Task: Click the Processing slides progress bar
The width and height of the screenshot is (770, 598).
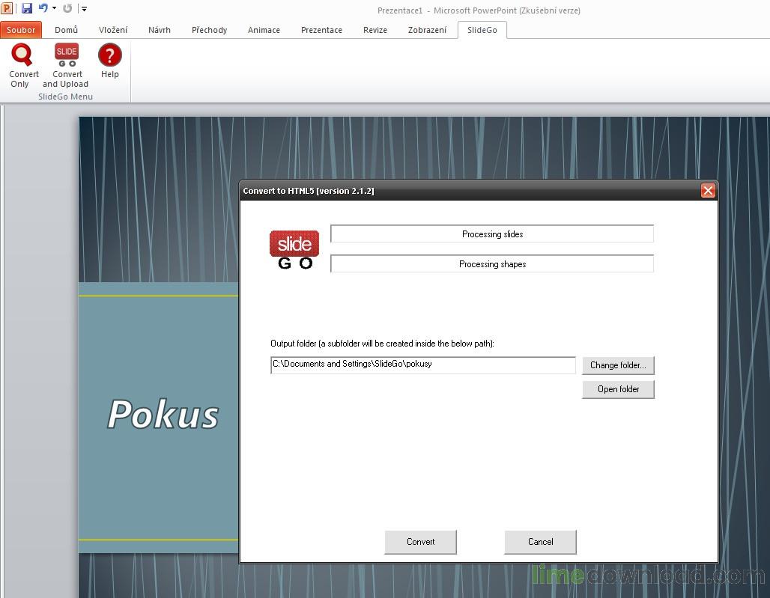Action: click(492, 234)
